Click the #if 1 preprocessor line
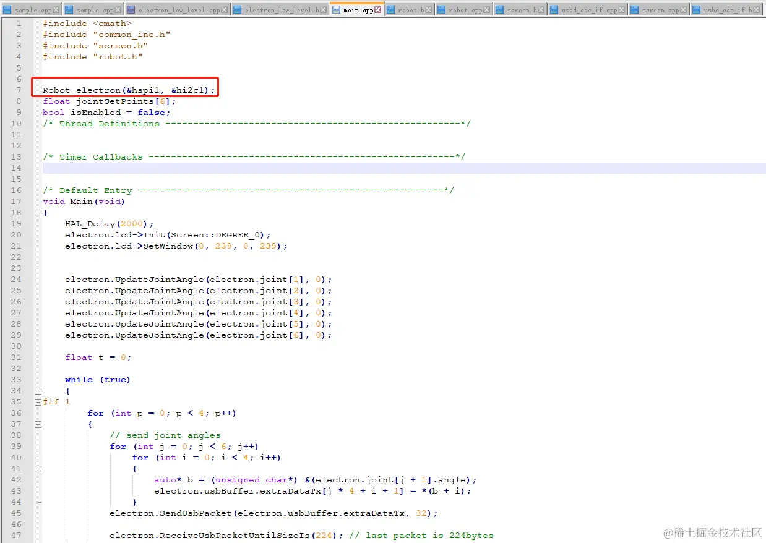The width and height of the screenshot is (766, 543). coord(56,402)
